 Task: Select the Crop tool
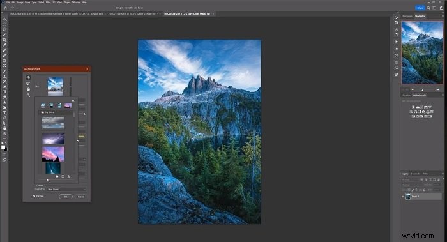(4, 40)
